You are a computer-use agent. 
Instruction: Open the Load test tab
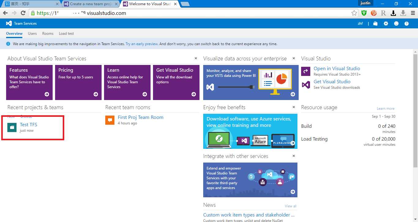pyautogui.click(x=66, y=34)
